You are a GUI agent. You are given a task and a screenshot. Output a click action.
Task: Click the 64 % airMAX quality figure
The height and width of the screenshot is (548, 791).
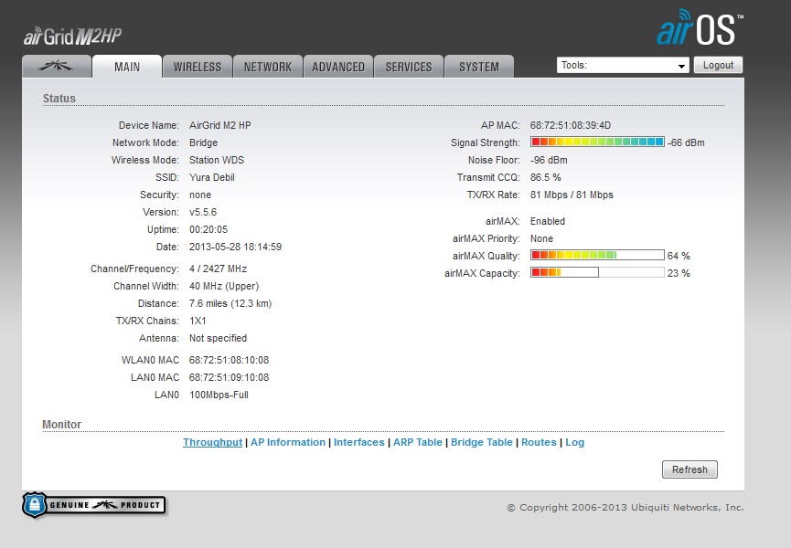(x=679, y=256)
